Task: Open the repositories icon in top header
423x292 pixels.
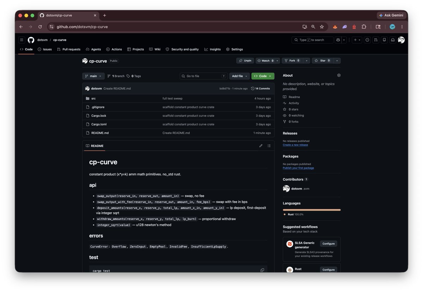Action: pyautogui.click(x=384, y=40)
